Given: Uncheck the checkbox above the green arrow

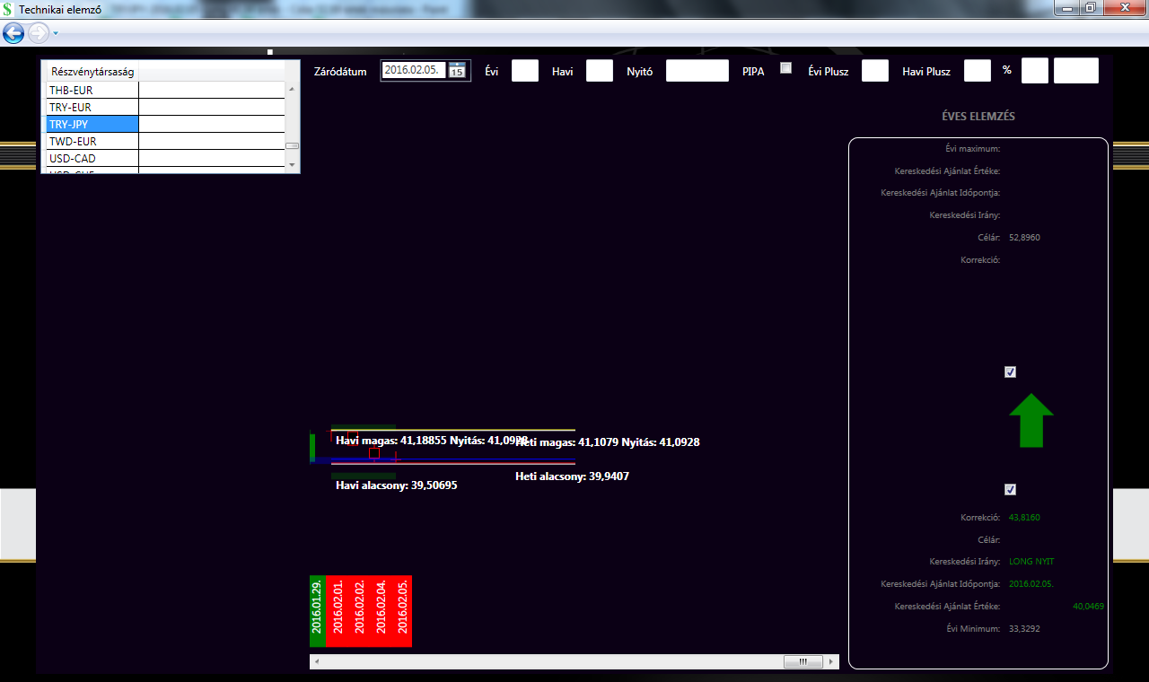Looking at the screenshot, I should [x=1010, y=372].
